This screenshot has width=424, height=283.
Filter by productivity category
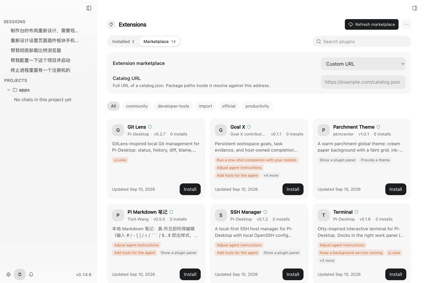point(257,106)
